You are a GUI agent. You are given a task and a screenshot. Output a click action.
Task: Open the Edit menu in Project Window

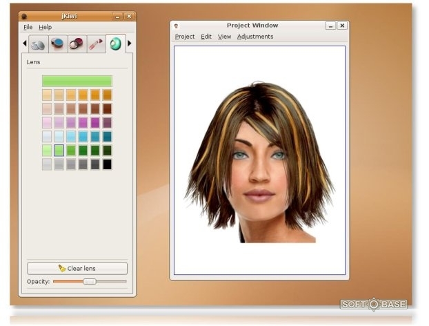206,37
